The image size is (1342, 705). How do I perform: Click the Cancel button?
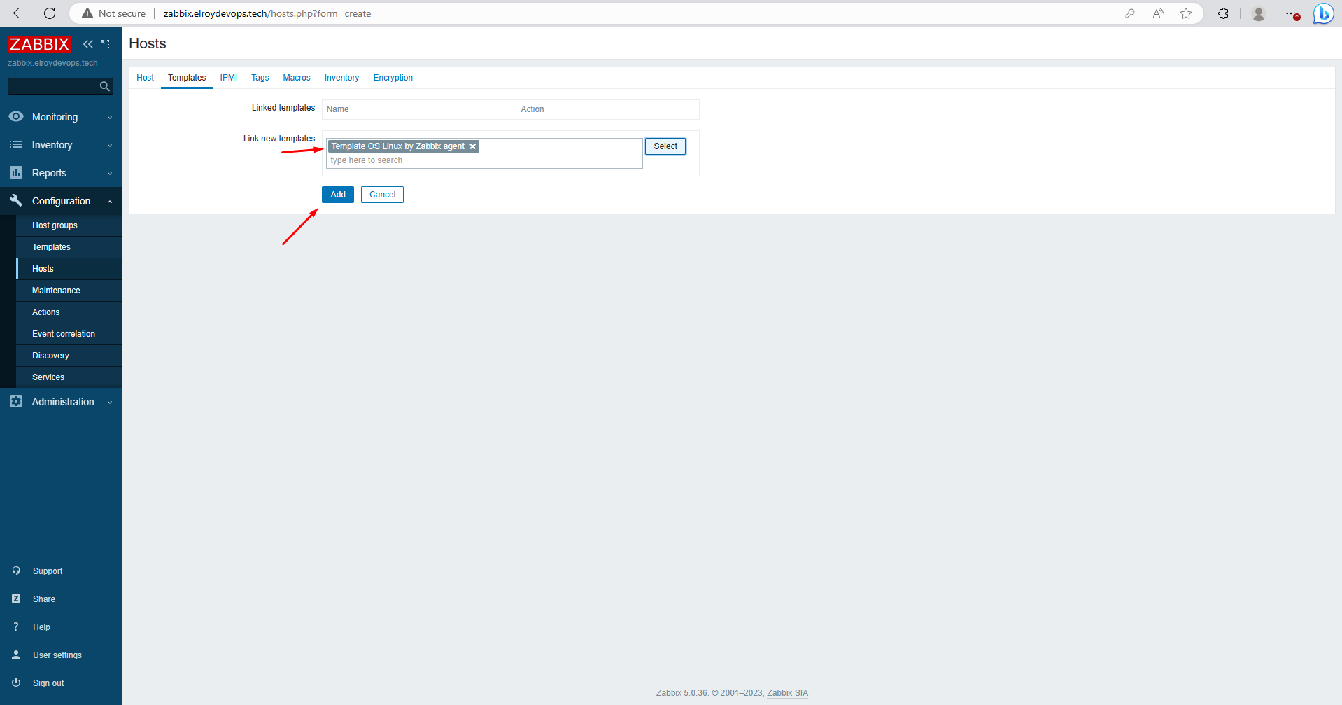click(x=382, y=195)
